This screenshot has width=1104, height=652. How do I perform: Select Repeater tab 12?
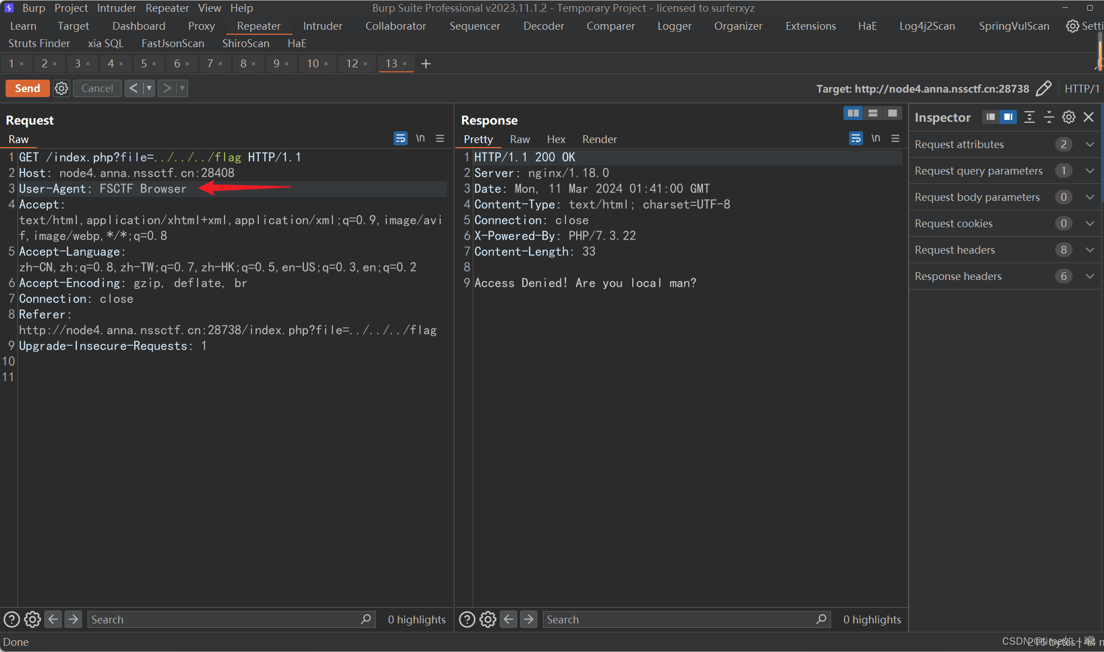pos(352,63)
